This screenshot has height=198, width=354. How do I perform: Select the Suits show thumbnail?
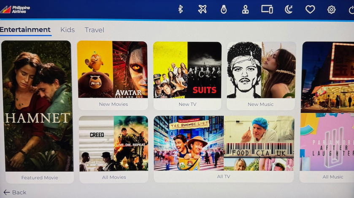click(204, 70)
